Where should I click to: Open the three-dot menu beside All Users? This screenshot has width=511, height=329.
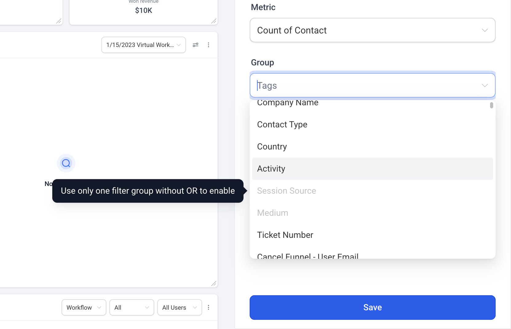(x=208, y=307)
